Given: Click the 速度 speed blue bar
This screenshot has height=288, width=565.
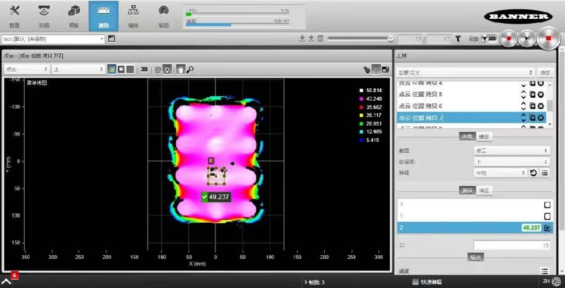Looking at the screenshot, I should click(209, 25).
